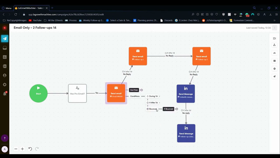280x158 pixels.
Task: Select the 'During 7d' condition option
Action: coord(153,96)
